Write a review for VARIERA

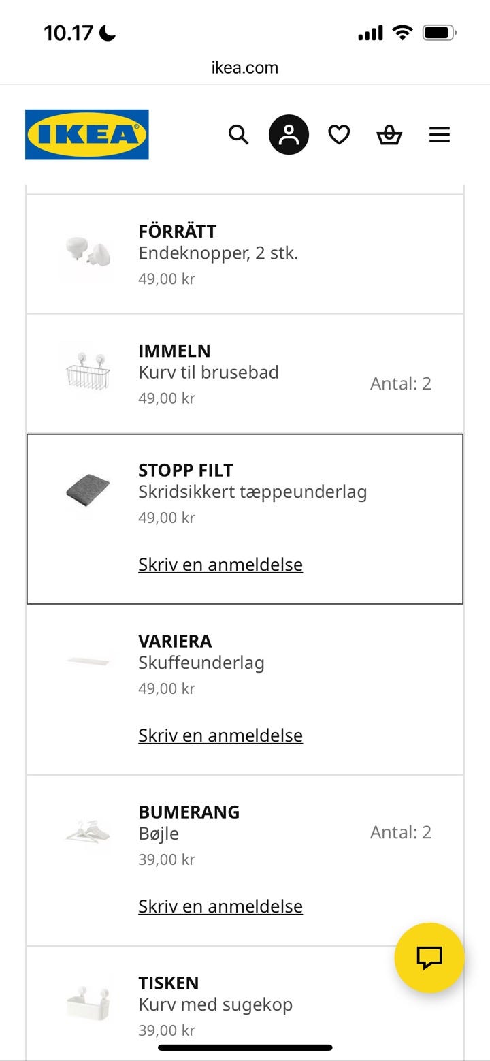coord(220,735)
